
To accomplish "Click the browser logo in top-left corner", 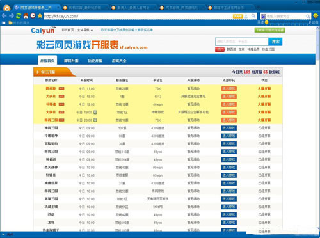I will tap(6, 8).
